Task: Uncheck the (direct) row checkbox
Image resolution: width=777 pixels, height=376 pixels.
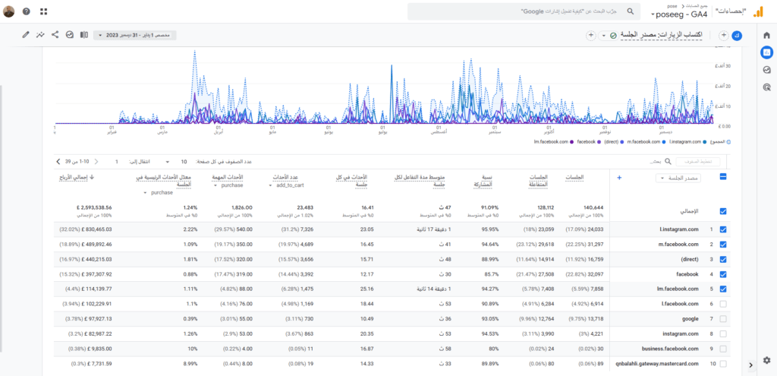Action: pos(723,260)
